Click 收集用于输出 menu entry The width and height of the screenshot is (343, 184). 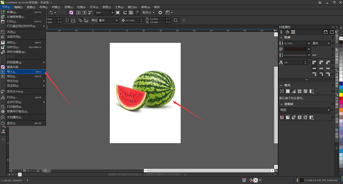(x=23, y=111)
